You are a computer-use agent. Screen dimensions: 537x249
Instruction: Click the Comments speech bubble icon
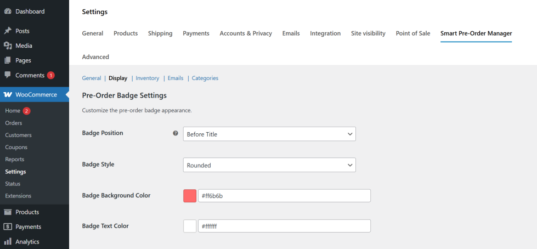[8, 75]
